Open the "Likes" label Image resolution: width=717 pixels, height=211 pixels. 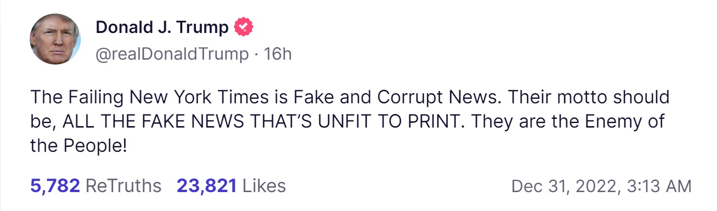(x=264, y=185)
